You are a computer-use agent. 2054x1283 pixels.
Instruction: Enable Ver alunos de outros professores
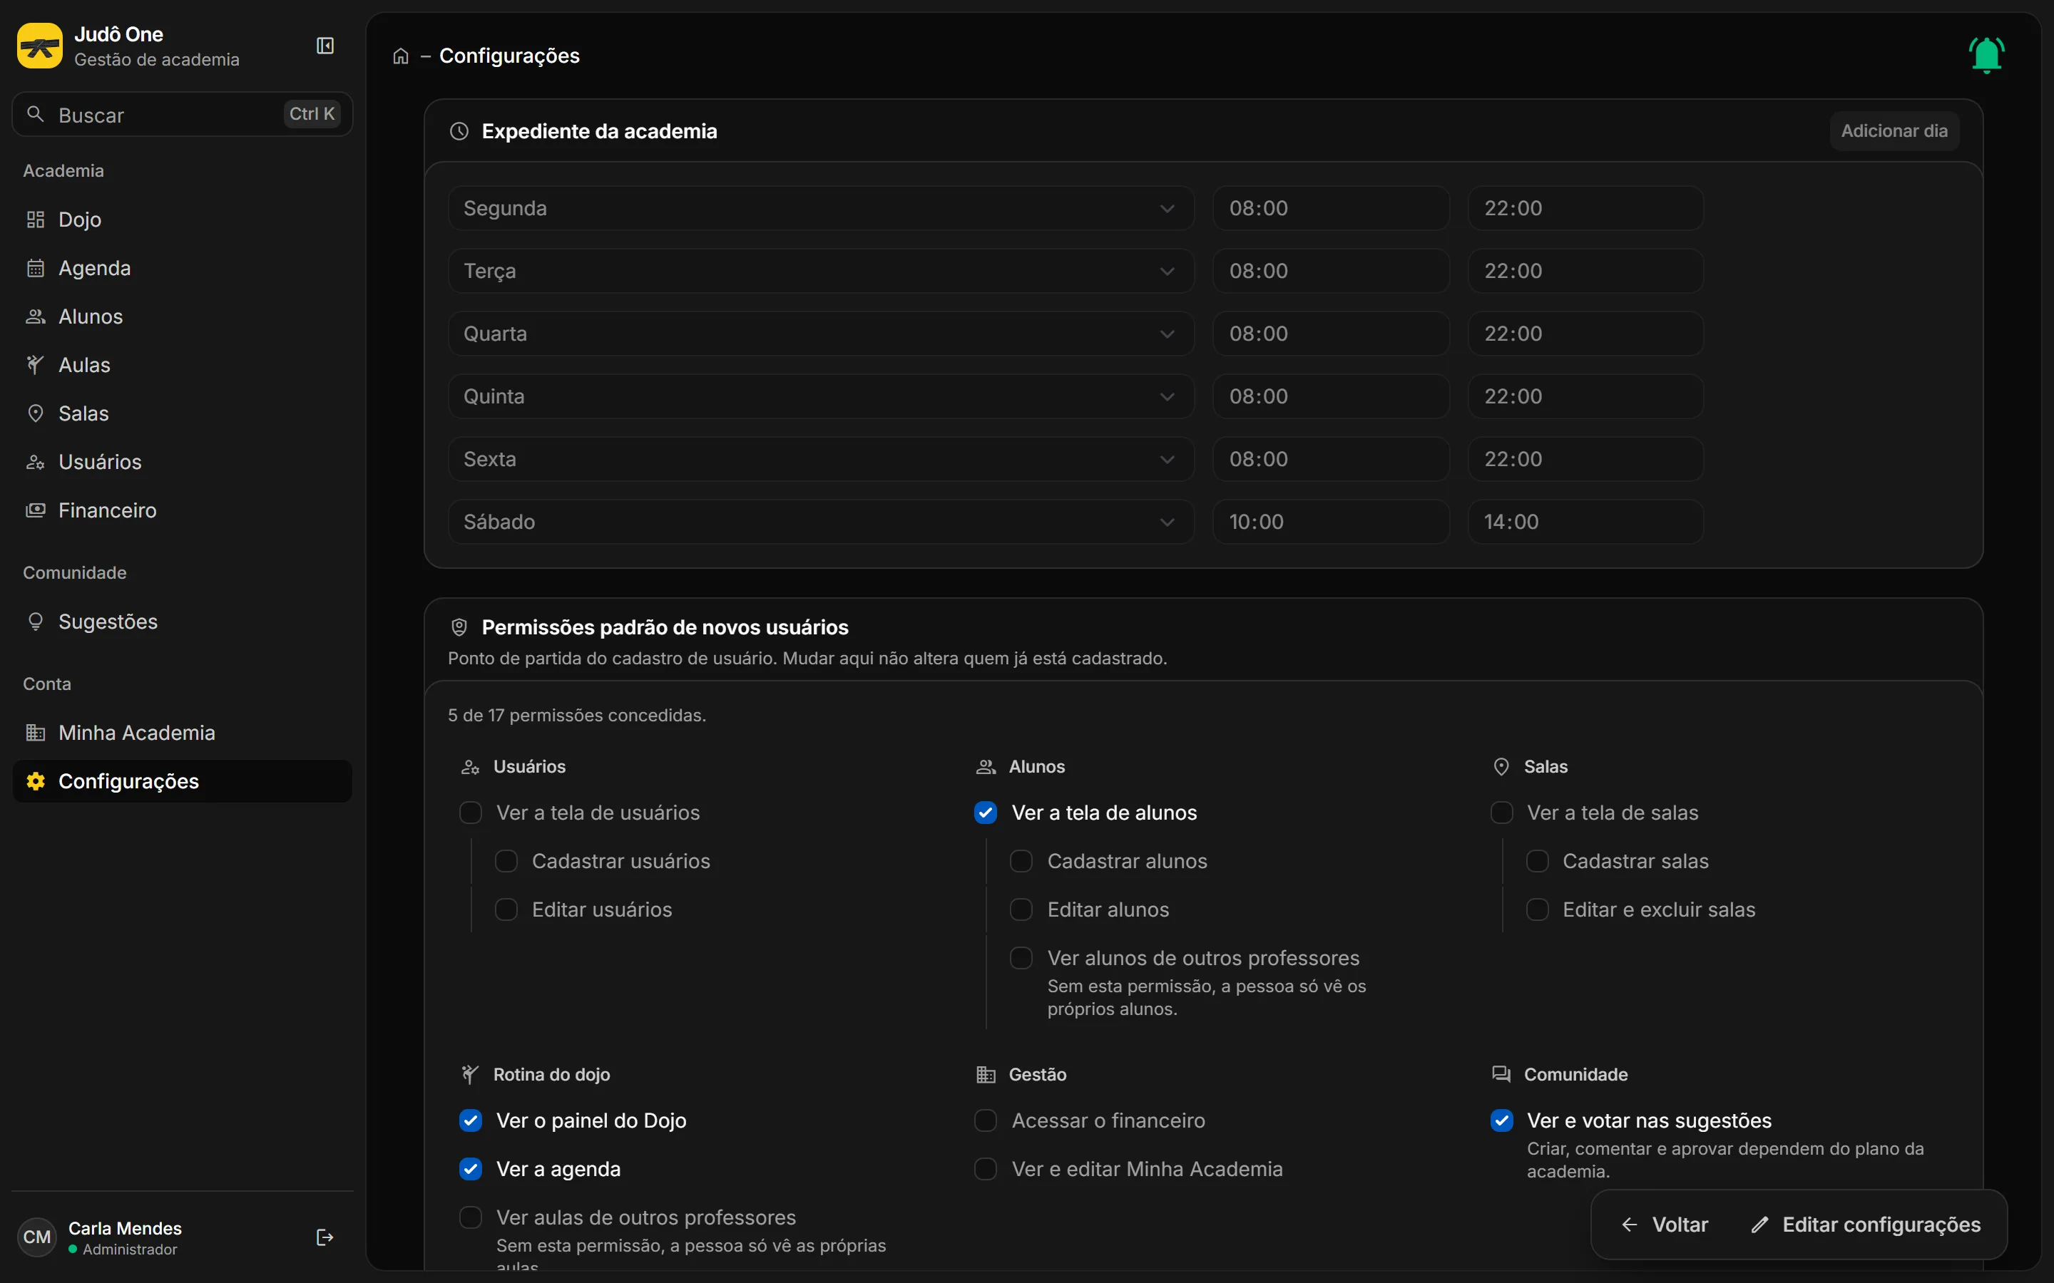[x=1021, y=958]
